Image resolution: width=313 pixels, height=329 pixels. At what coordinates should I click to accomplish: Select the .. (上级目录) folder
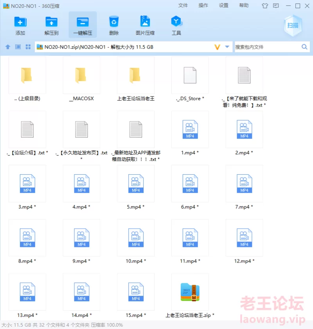(x=27, y=80)
